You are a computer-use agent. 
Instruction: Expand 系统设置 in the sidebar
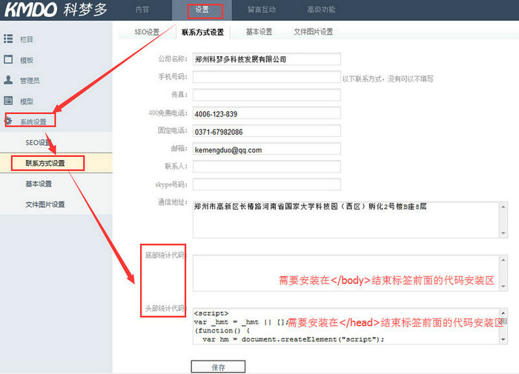click(x=33, y=121)
